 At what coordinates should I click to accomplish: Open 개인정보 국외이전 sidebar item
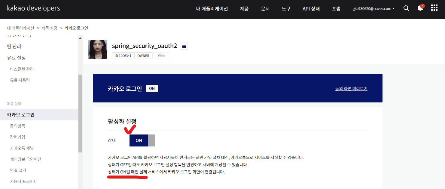pyautogui.click(x=26, y=159)
